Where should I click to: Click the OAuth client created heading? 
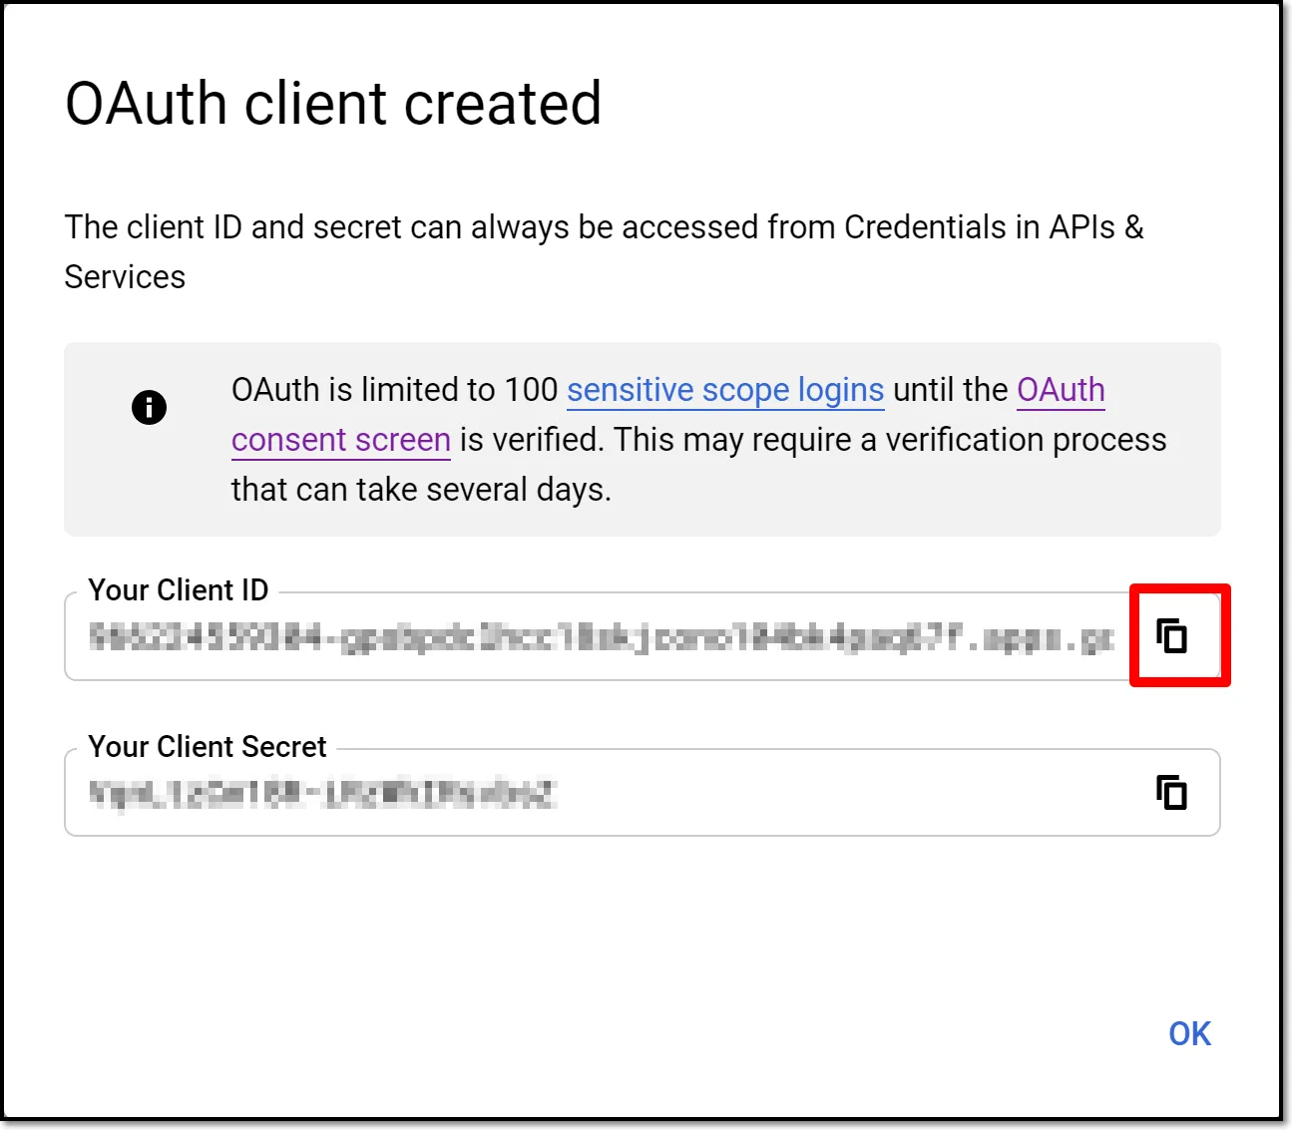[x=333, y=104]
